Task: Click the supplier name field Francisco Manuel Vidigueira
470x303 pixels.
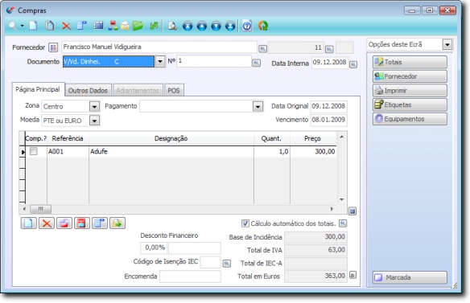Action: [159, 47]
